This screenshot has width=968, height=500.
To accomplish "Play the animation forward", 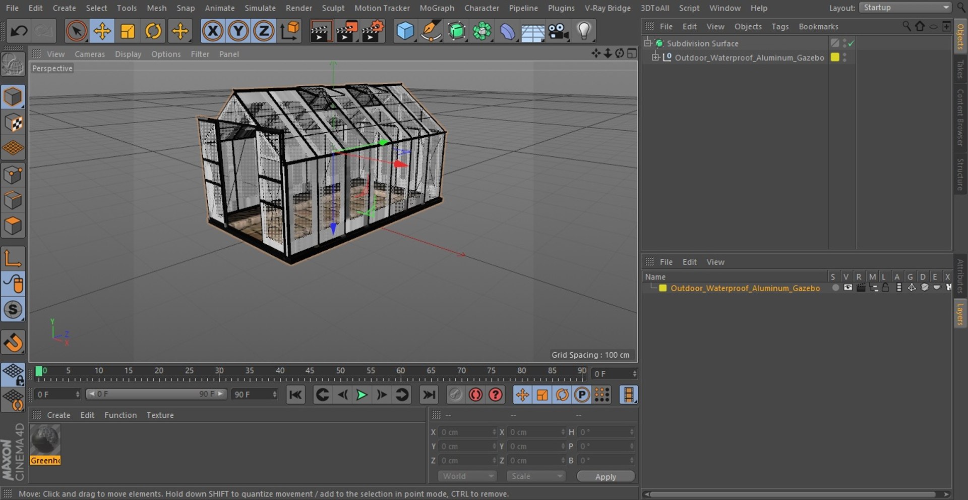I will click(x=361, y=395).
